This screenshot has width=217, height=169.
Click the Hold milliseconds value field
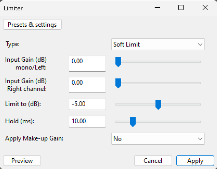coord(87,121)
